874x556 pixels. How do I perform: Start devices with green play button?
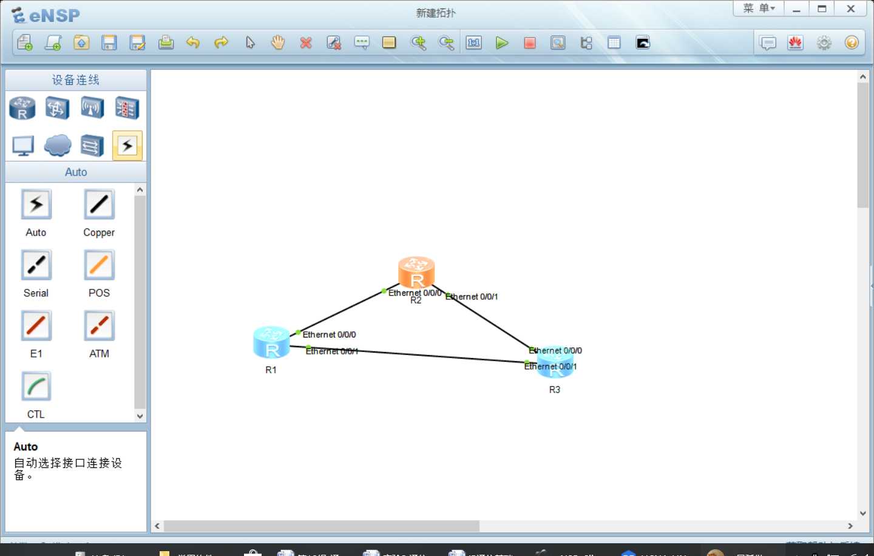[x=502, y=42]
